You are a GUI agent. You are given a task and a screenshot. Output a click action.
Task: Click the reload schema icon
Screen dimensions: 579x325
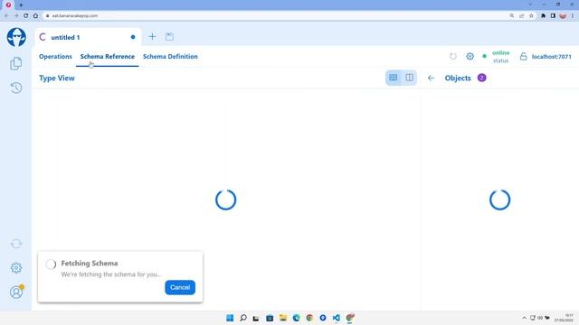pos(453,56)
